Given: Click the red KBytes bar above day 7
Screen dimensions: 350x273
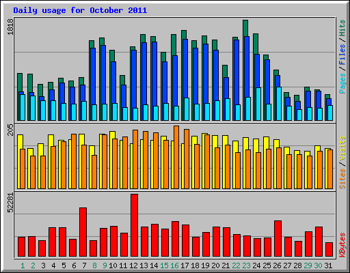Looking at the screenshot, I should pos(83,232).
